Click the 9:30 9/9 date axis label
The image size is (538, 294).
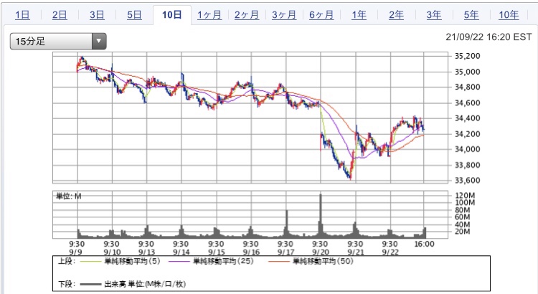[x=77, y=248]
